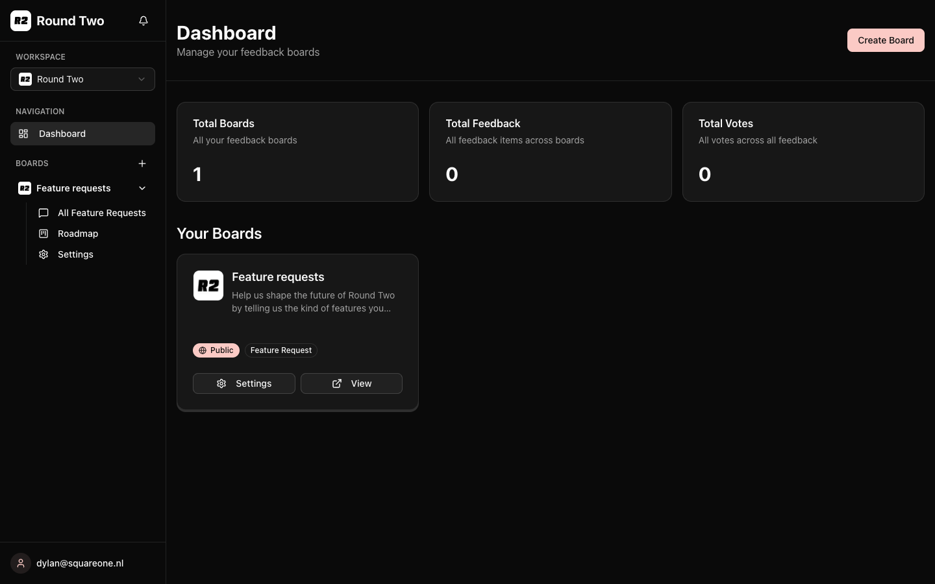Screen dimensions: 935x584
Task: Click the Create Board button
Action: click(886, 40)
